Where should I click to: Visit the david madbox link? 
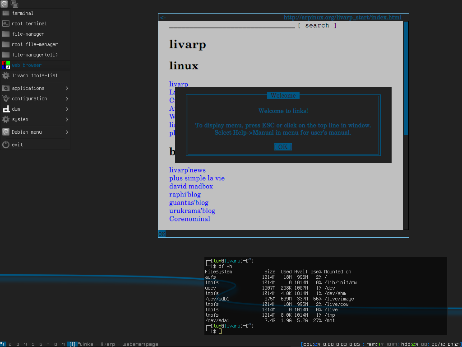191,186
